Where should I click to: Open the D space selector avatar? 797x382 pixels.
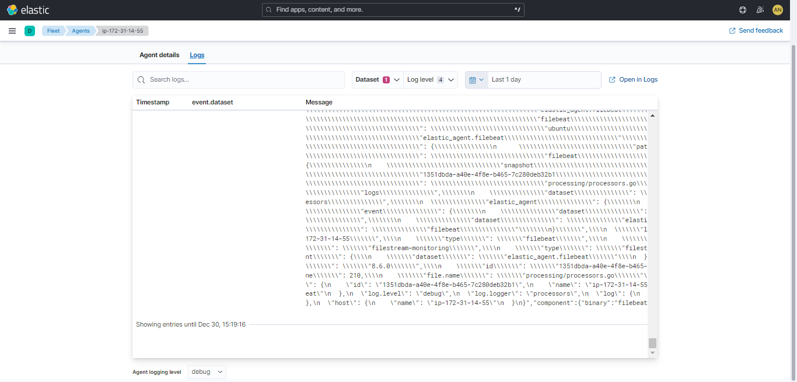coord(30,31)
